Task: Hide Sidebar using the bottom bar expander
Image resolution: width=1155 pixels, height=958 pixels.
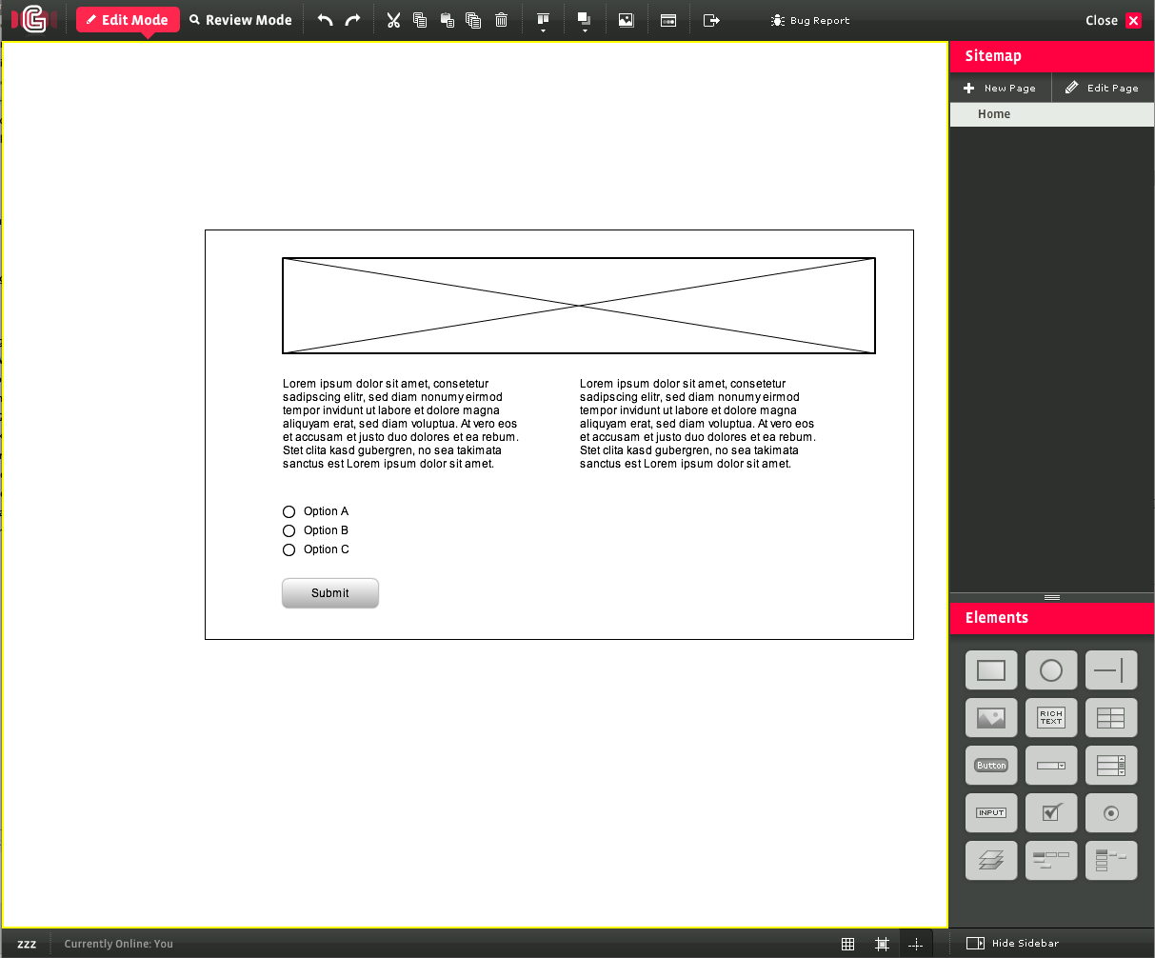Action: [x=1013, y=944]
